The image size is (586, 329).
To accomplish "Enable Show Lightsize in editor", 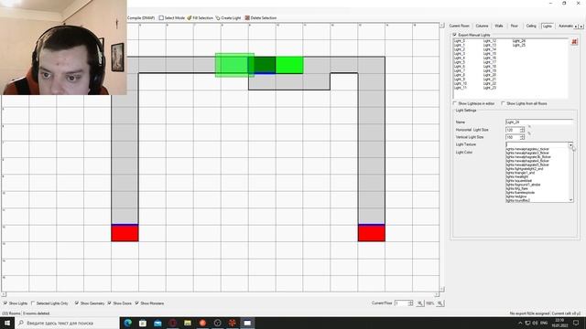I will 455,103.
